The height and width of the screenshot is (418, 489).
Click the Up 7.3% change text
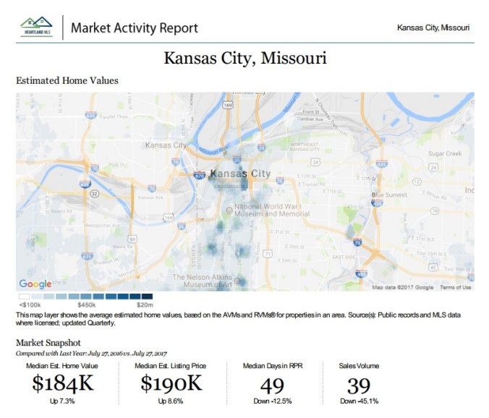pos(62,401)
